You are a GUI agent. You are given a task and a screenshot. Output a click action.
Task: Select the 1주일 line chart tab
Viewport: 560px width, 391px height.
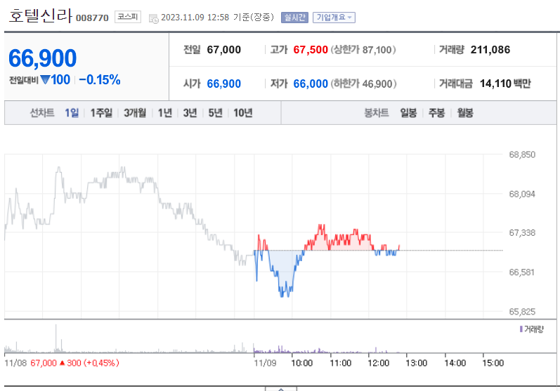point(101,113)
